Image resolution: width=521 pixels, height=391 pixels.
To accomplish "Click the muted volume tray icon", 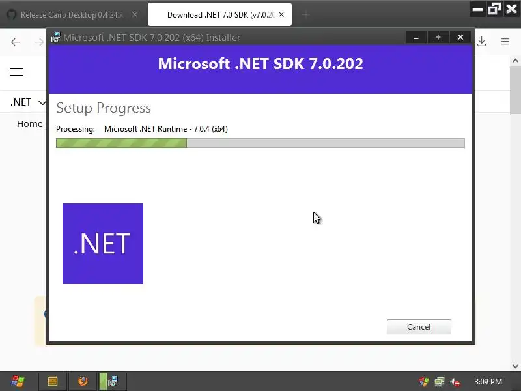I will click(455, 382).
